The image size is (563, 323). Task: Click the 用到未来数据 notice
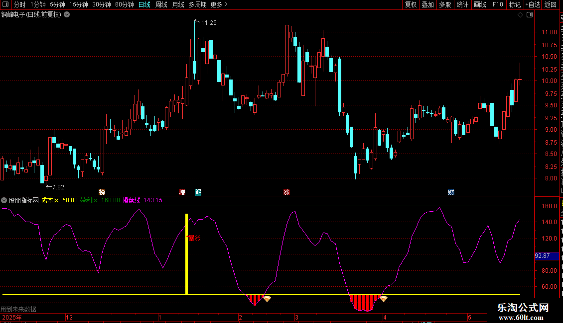(x=18, y=309)
